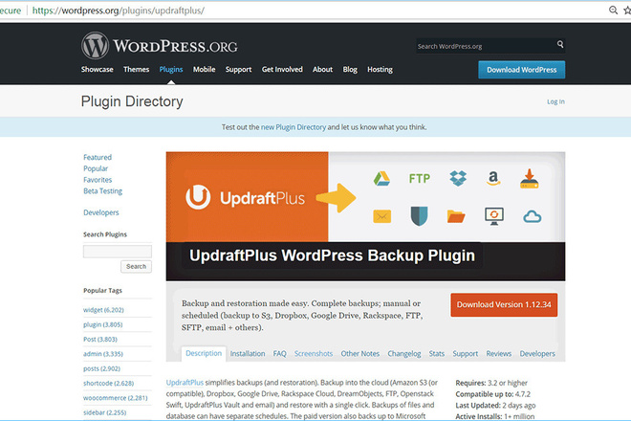The image size is (631, 421).
Task: Click the orange folder icon
Action: (x=456, y=216)
